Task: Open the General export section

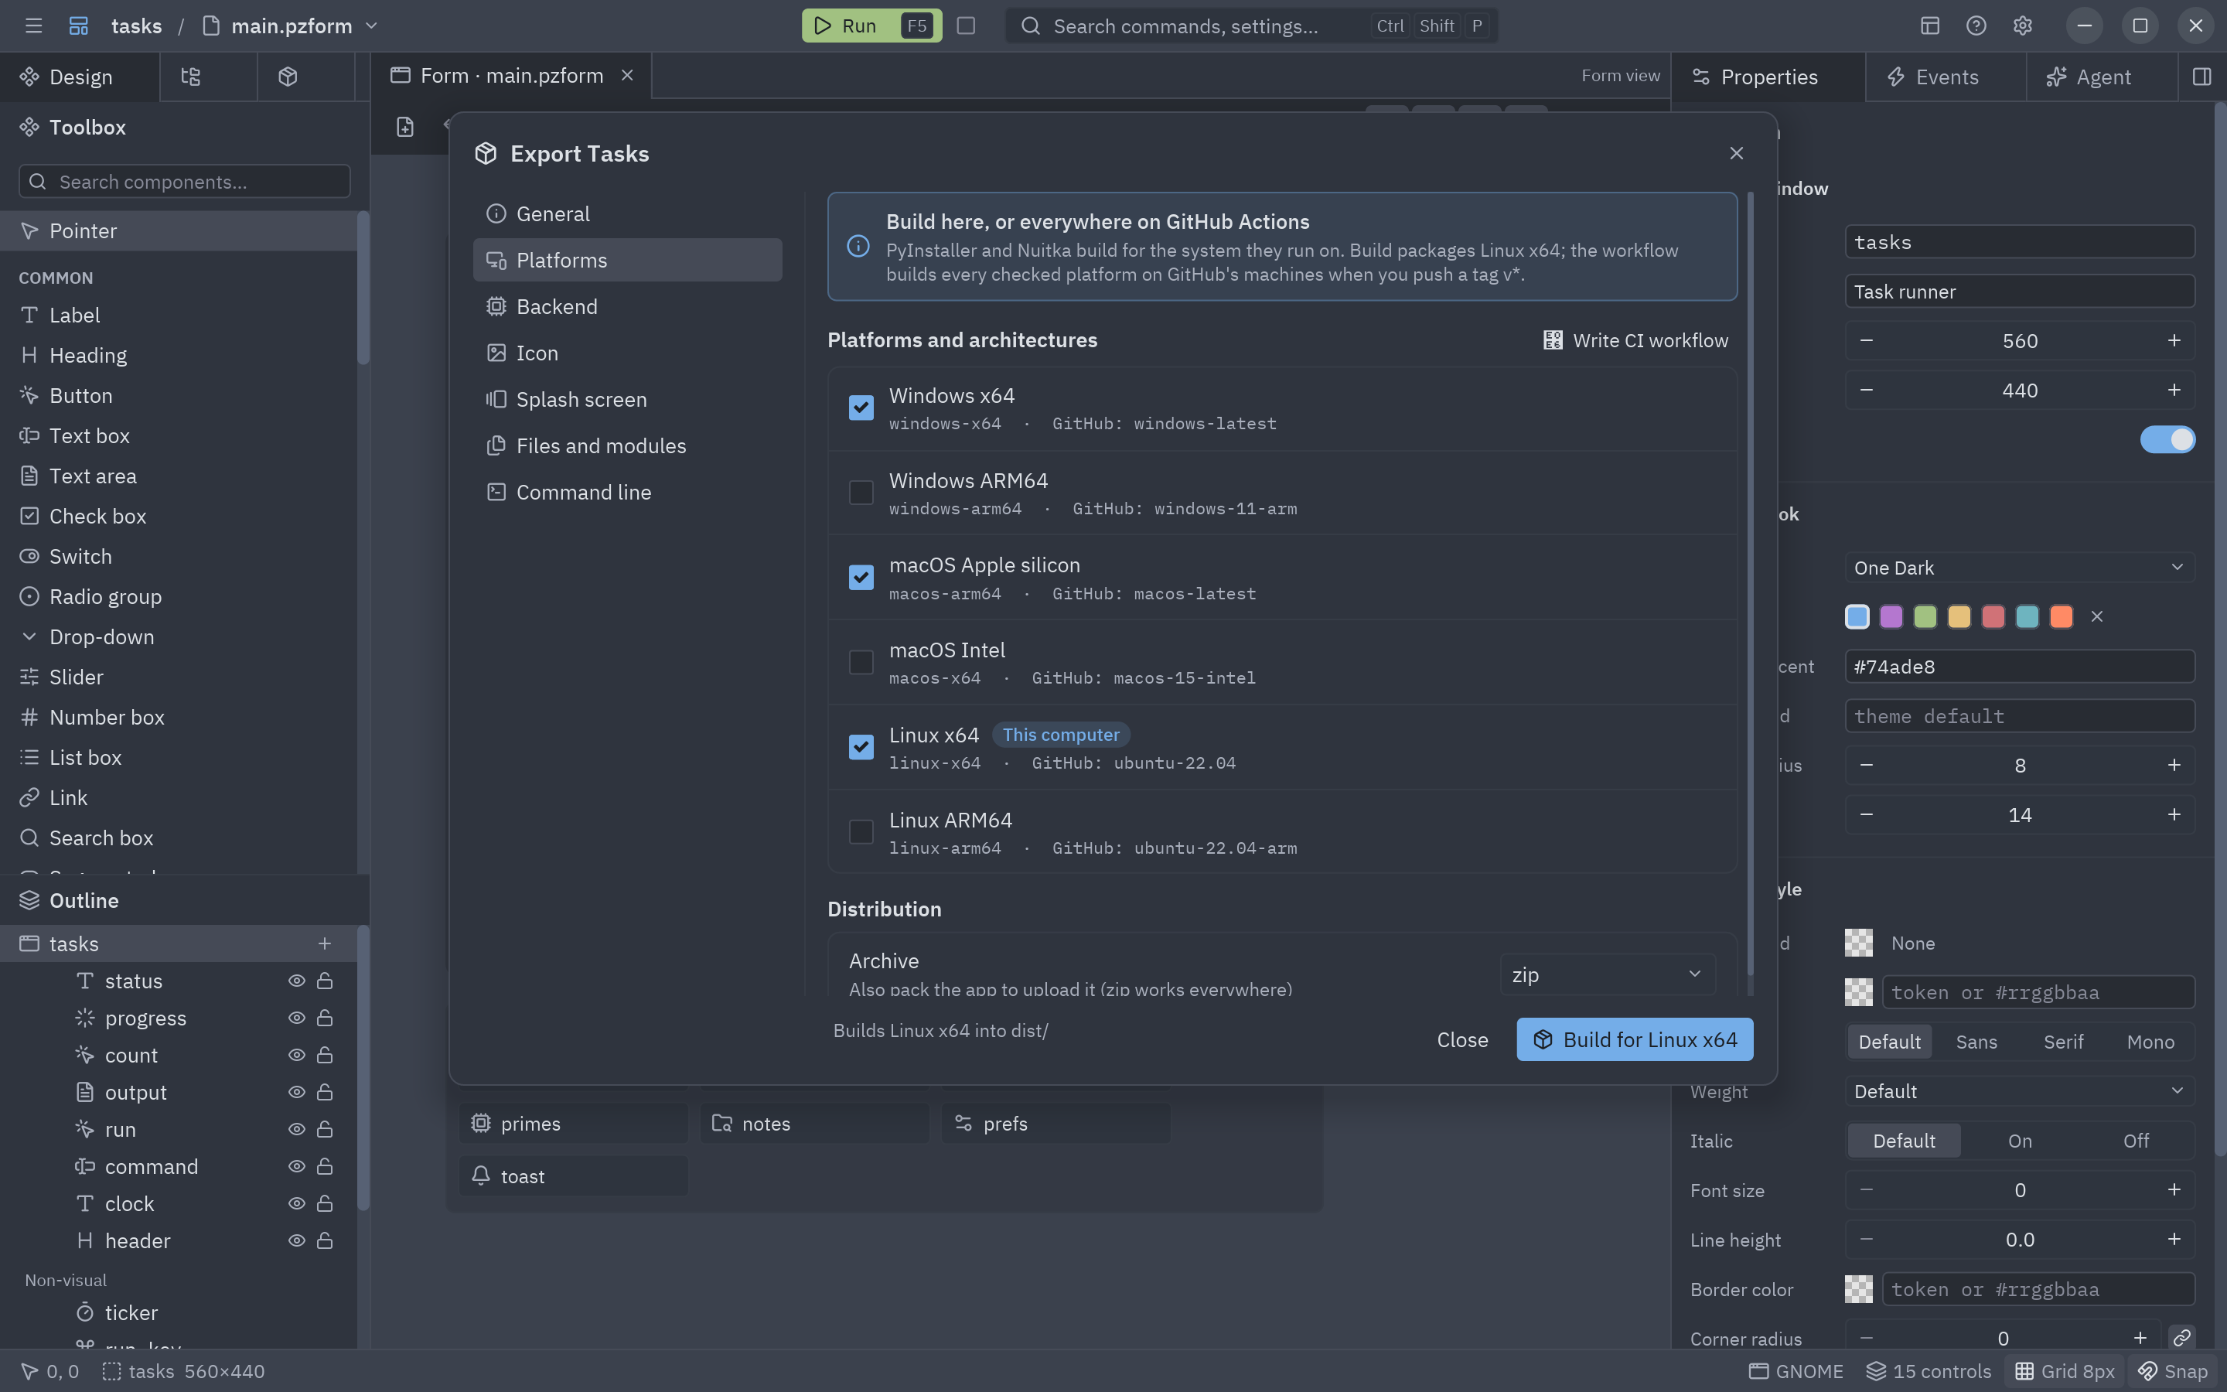Action: pos(628,213)
